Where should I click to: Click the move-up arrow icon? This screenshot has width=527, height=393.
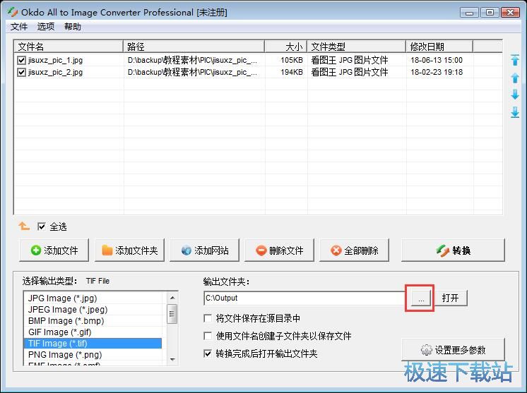pos(515,78)
